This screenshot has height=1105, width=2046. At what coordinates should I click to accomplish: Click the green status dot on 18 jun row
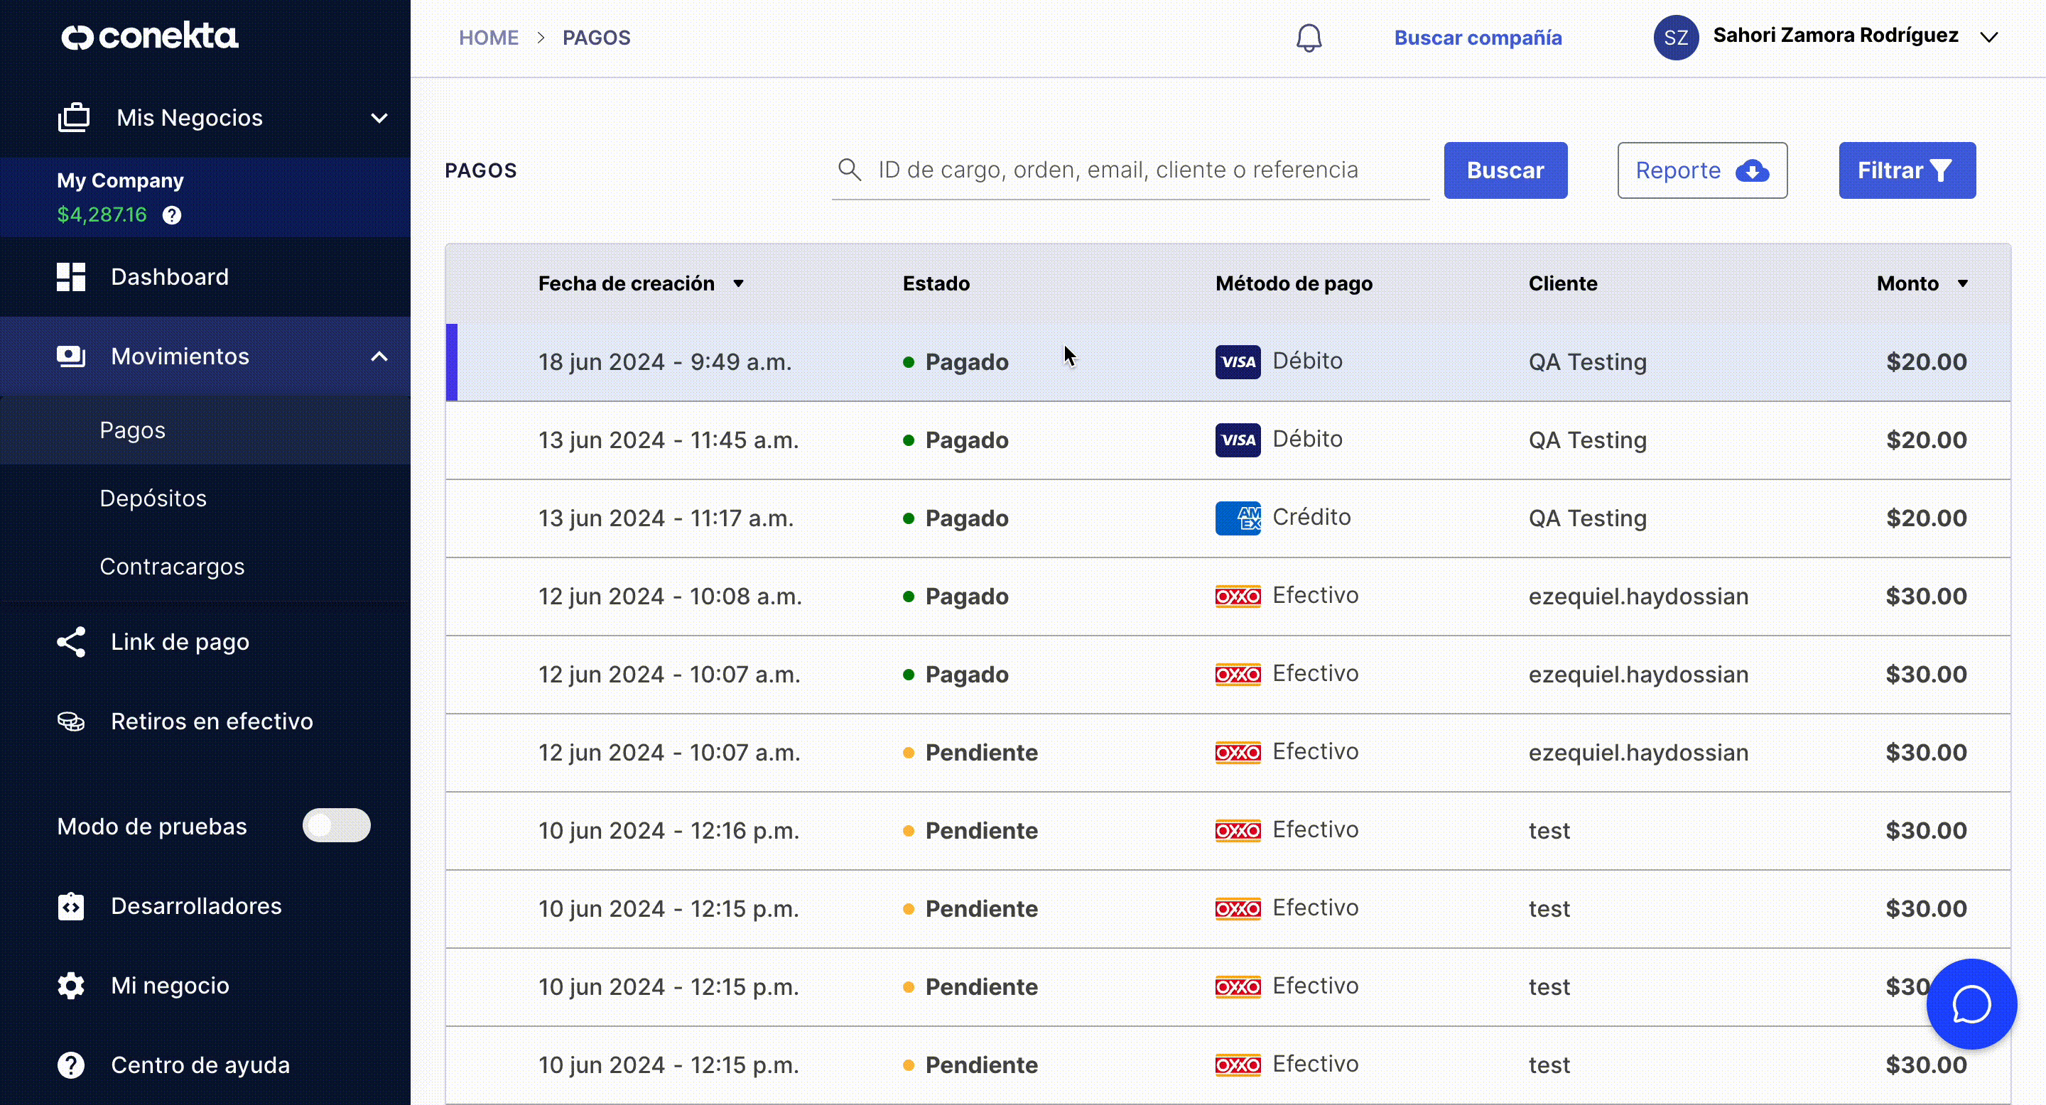coord(908,362)
